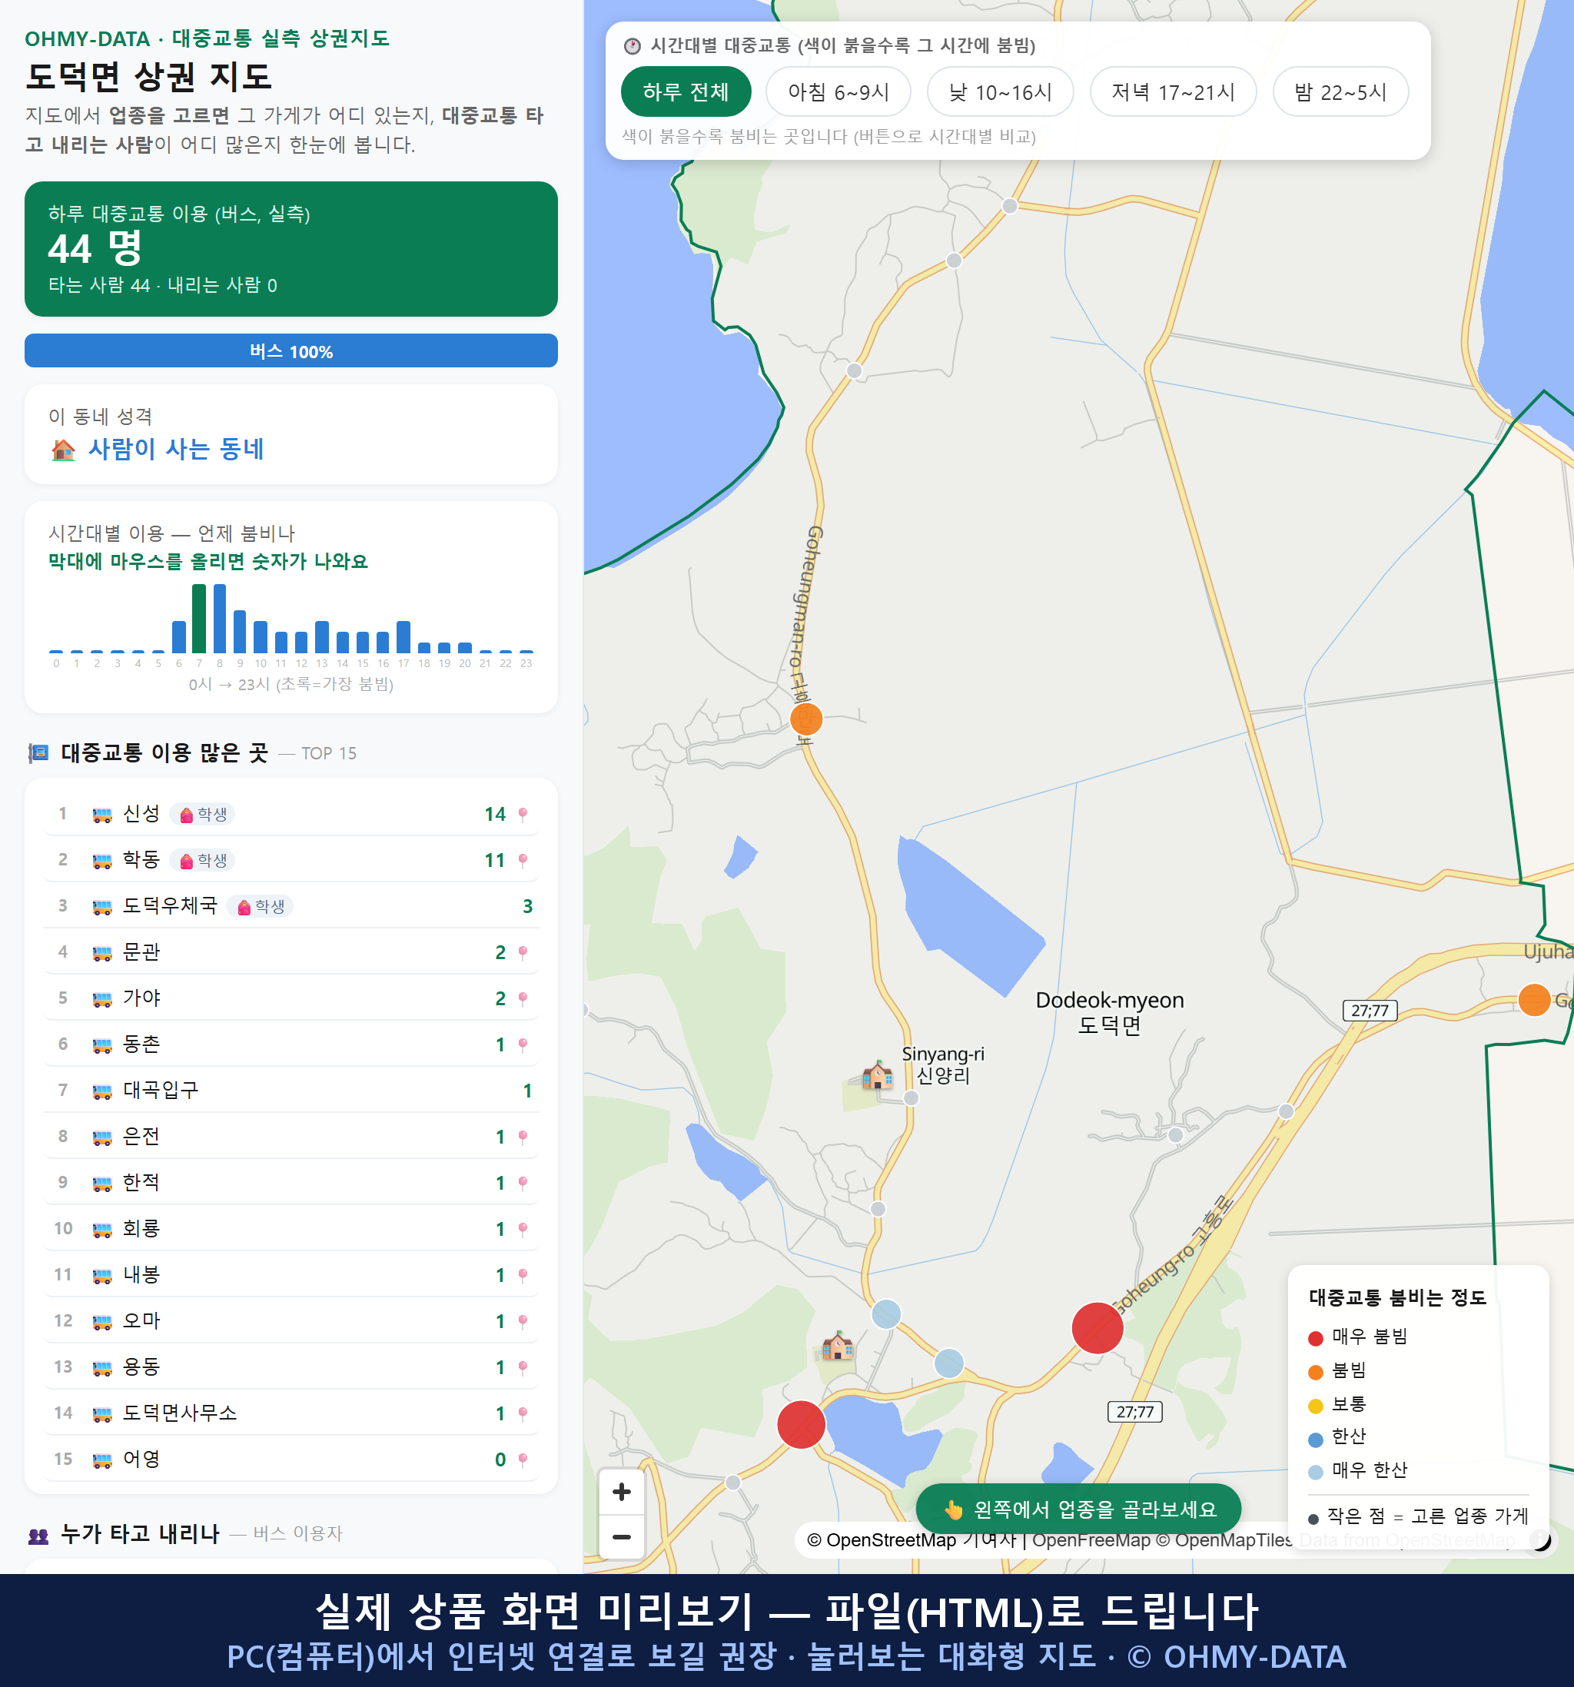Click the 붐빔 orange legend dot
This screenshot has height=1687, width=1574.
coord(1316,1373)
